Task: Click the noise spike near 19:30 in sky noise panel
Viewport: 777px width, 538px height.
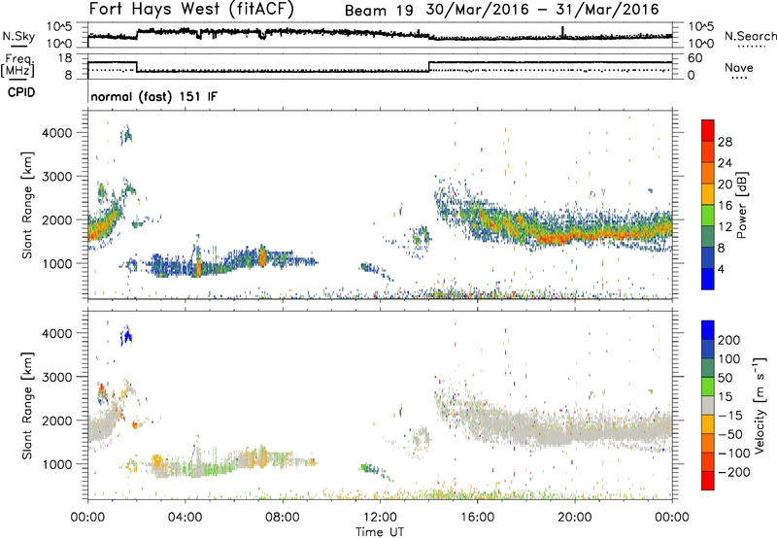Action: coord(562,31)
